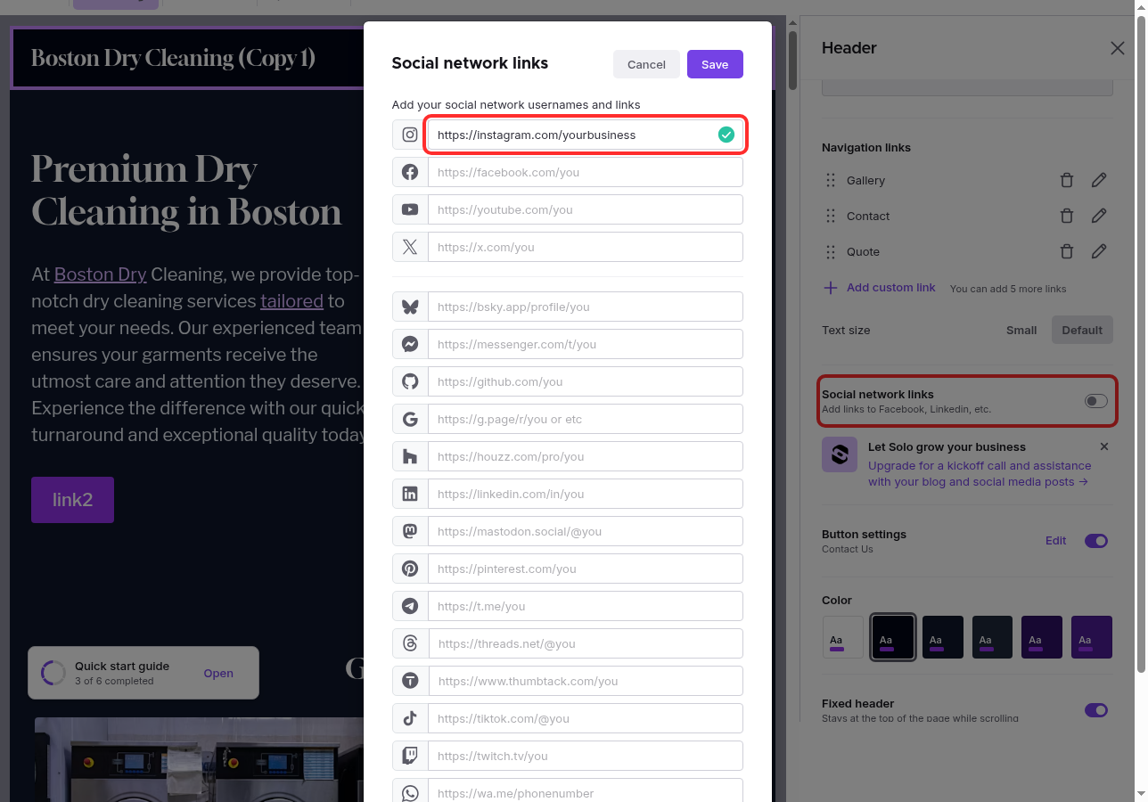The height and width of the screenshot is (802, 1148).
Task: Open the Button settings Edit link
Action: [1055, 540]
